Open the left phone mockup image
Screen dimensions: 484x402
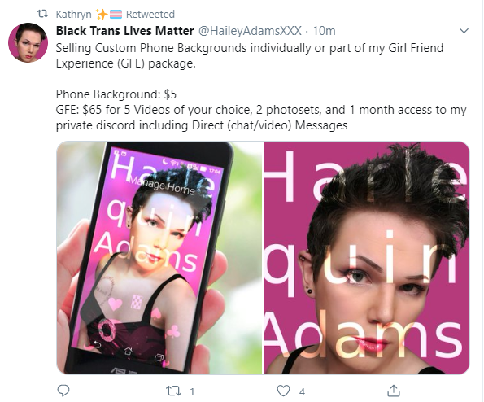pos(159,258)
